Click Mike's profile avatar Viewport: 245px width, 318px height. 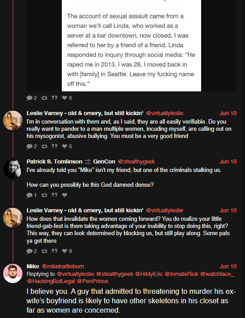[x=13, y=273]
